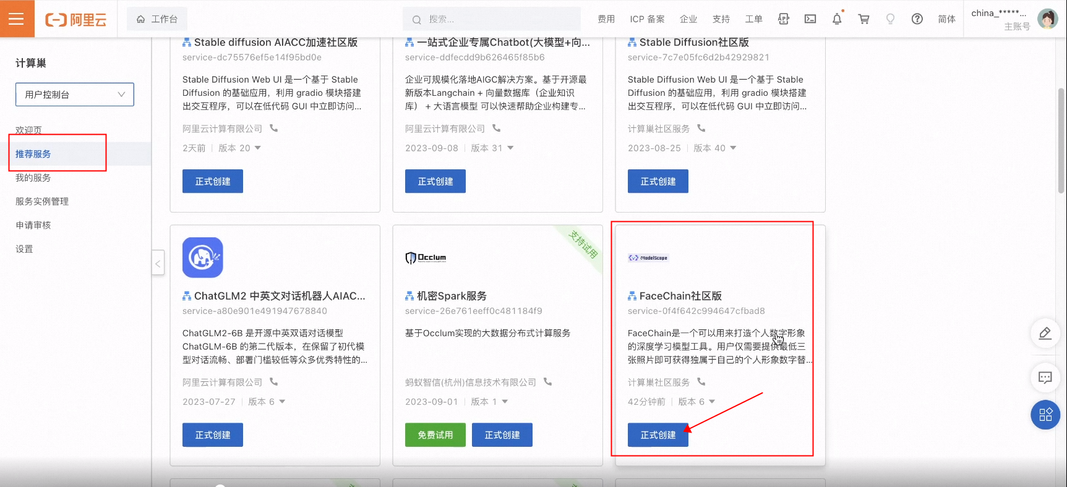The image size is (1067, 487).
Task: Switch language via 简体
Action: (946, 19)
